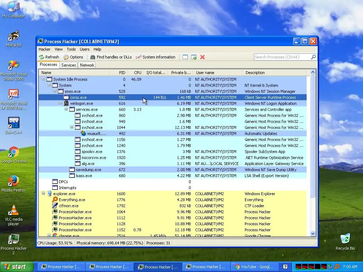The width and height of the screenshot is (363, 272).
Task: Collapse the services.exe tree node
Action: 66,109
